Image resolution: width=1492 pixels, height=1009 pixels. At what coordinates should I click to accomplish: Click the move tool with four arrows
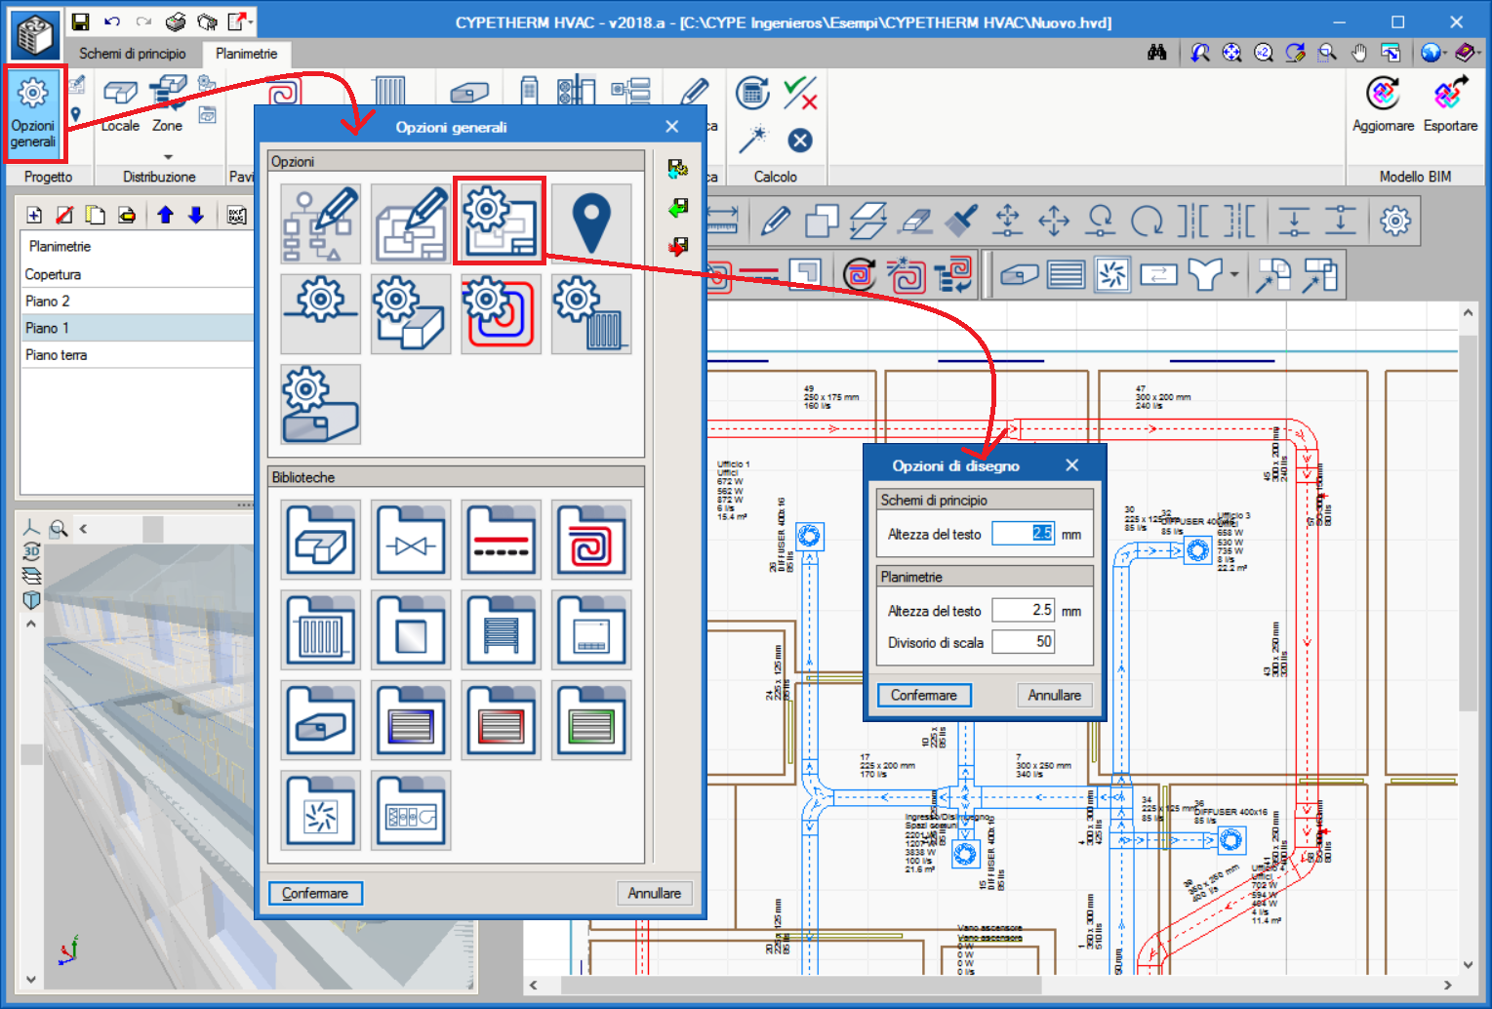coord(1054,222)
